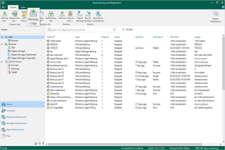Open the Backup Job ribbon button
The width and height of the screenshot is (225, 150).
click(5, 16)
